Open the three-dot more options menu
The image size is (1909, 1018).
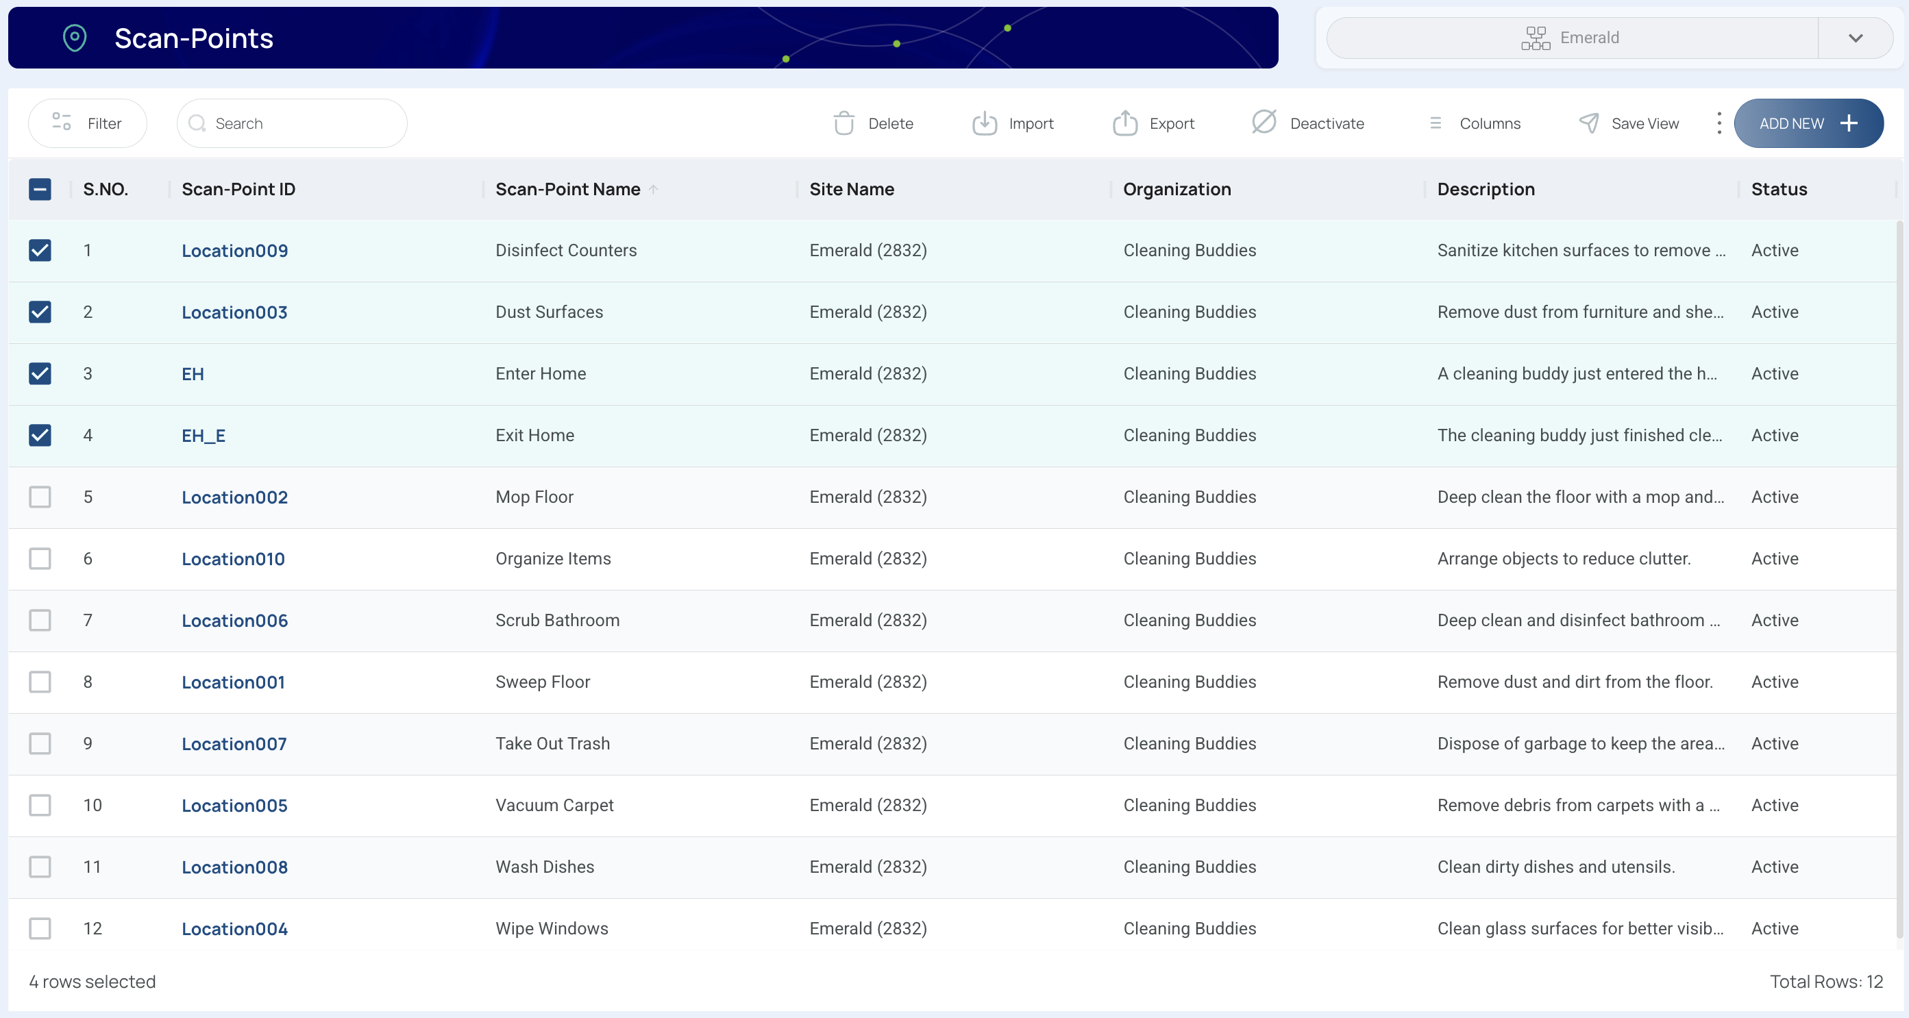(x=1719, y=123)
